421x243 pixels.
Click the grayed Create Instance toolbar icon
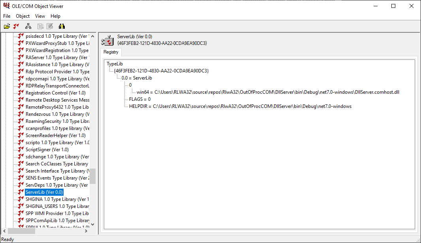click(40, 26)
